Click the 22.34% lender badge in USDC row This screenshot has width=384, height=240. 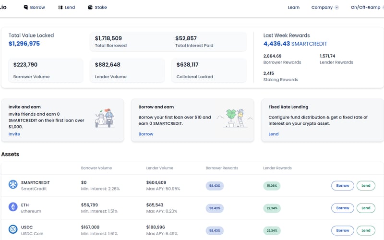[x=272, y=231]
